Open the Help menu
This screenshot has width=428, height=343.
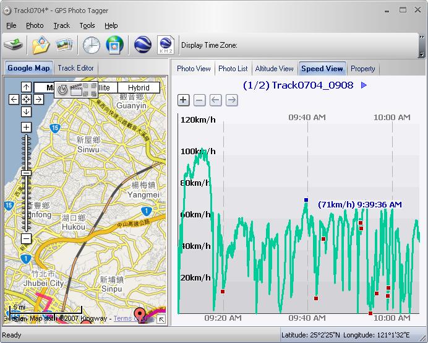pyautogui.click(x=111, y=25)
